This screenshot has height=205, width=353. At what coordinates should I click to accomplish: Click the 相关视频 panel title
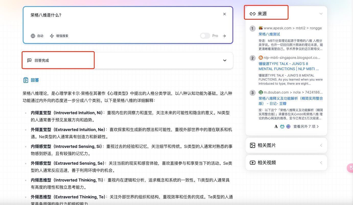(267, 163)
